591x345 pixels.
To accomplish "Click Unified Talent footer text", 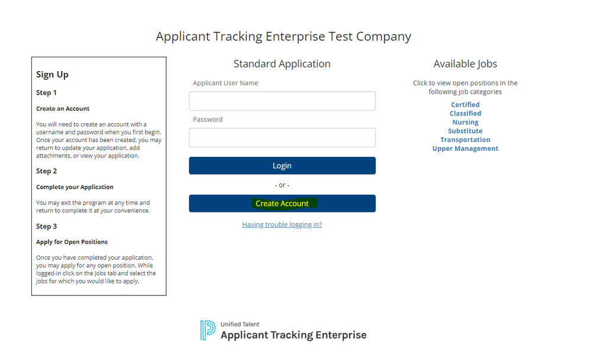I will tap(240, 324).
